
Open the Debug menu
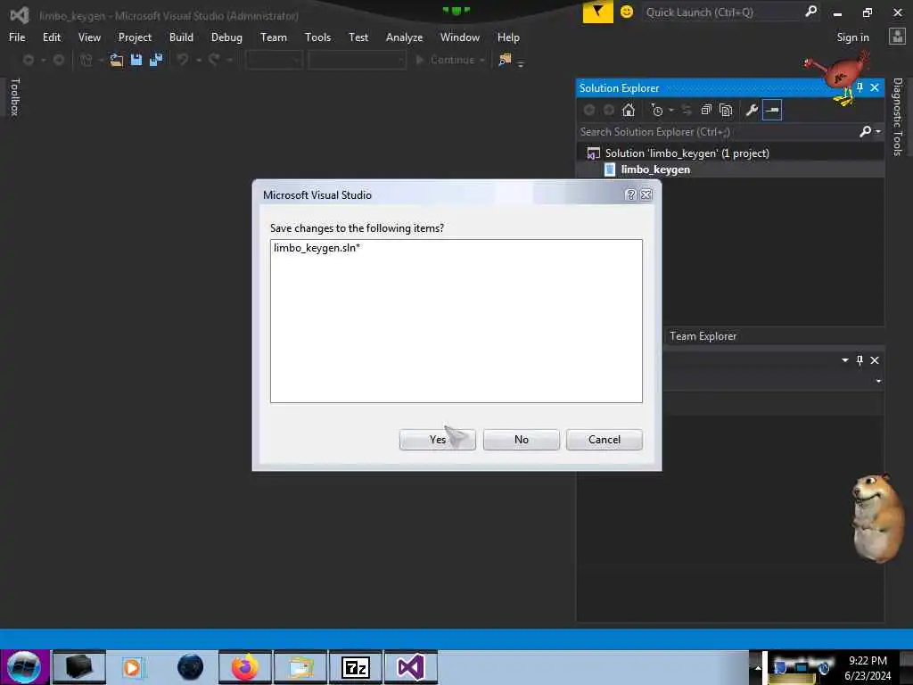click(226, 37)
